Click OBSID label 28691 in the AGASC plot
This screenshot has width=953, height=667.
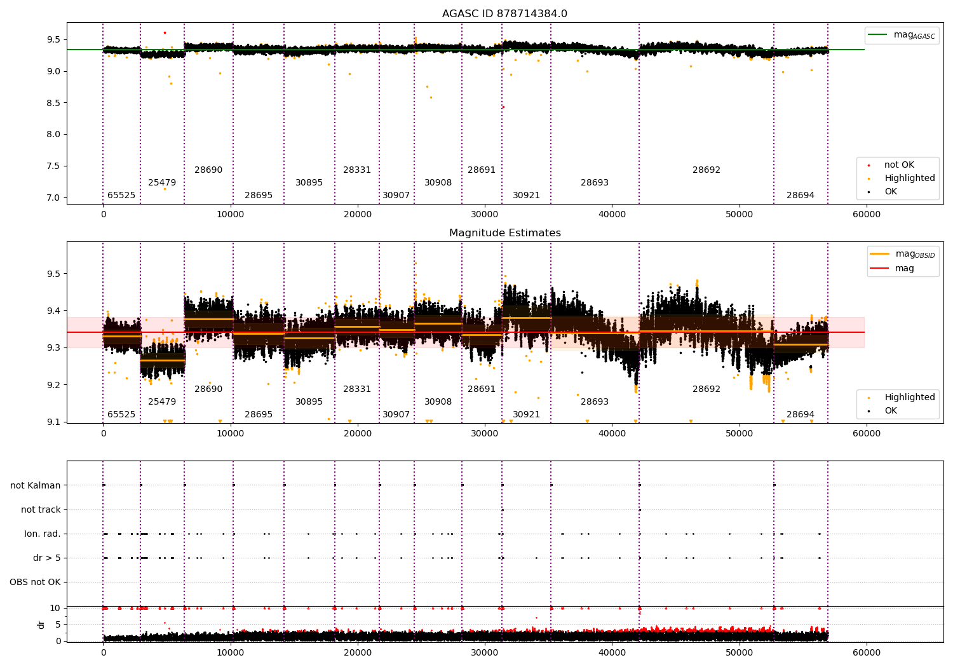click(x=482, y=170)
